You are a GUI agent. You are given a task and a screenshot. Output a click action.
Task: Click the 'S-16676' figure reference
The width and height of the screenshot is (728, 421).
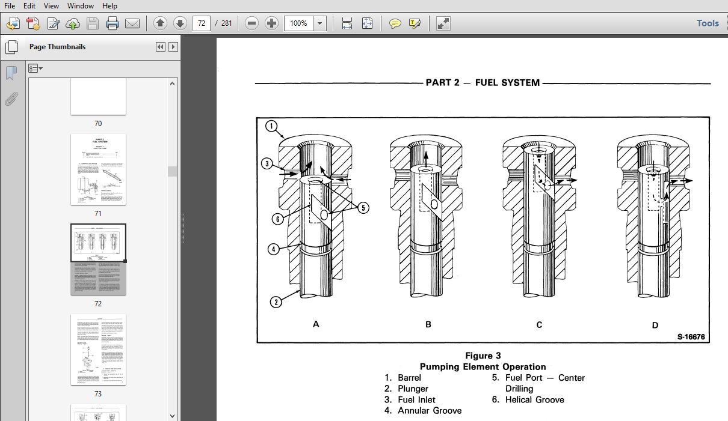point(691,337)
